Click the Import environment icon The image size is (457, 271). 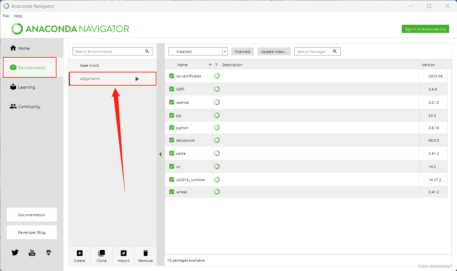[x=124, y=253]
